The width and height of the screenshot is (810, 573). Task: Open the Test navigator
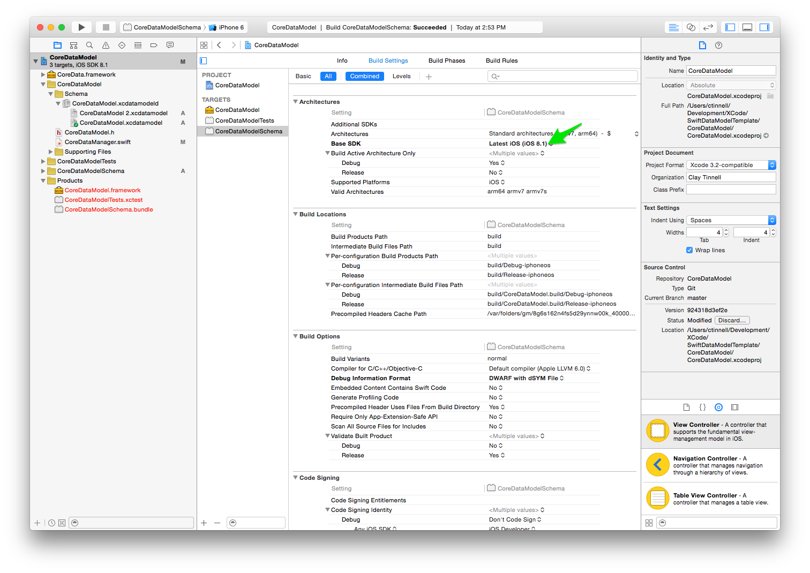(x=122, y=46)
